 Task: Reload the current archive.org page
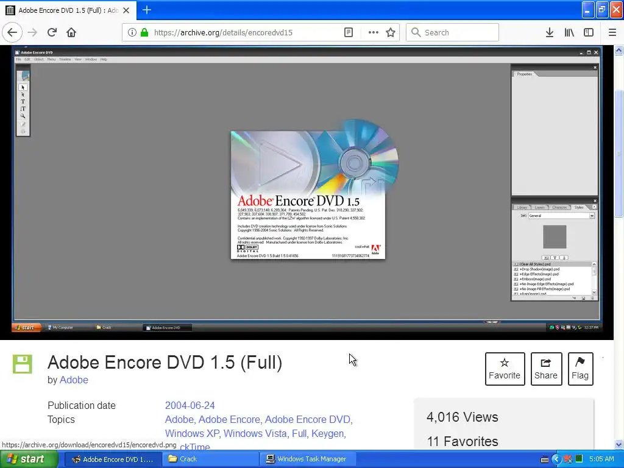click(52, 33)
